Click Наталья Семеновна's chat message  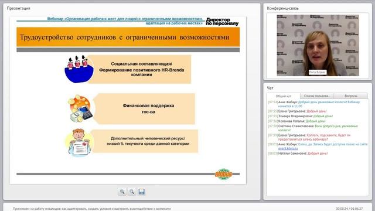(298, 154)
